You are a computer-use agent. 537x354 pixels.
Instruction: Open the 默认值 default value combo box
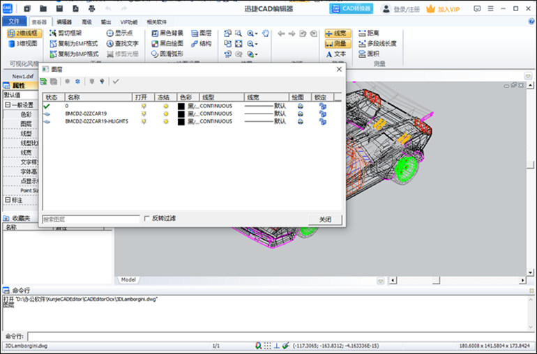[x=20, y=95]
